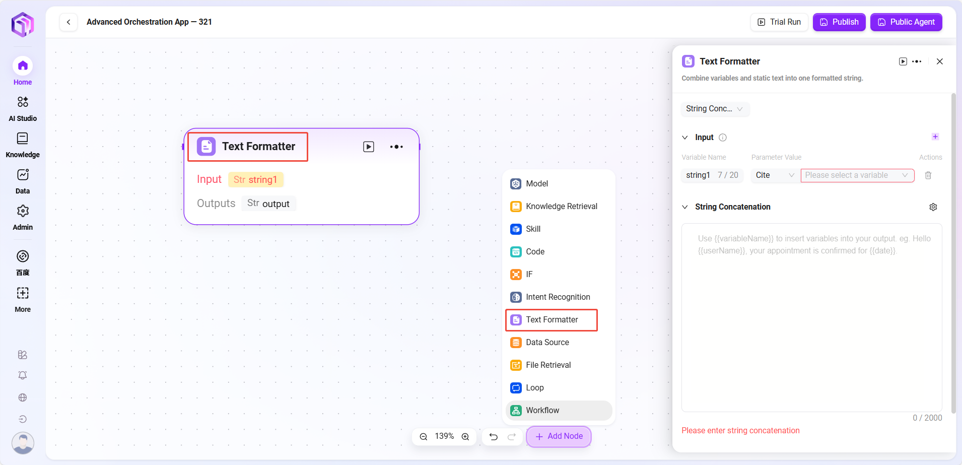Add new input variable with plus icon
The width and height of the screenshot is (962, 465).
(x=935, y=137)
